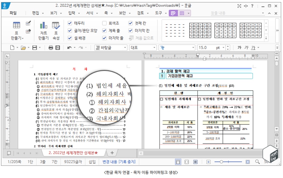Toggle the 첫째 칸 checkbox
The height and width of the screenshot is (178, 283).
click(131, 23)
